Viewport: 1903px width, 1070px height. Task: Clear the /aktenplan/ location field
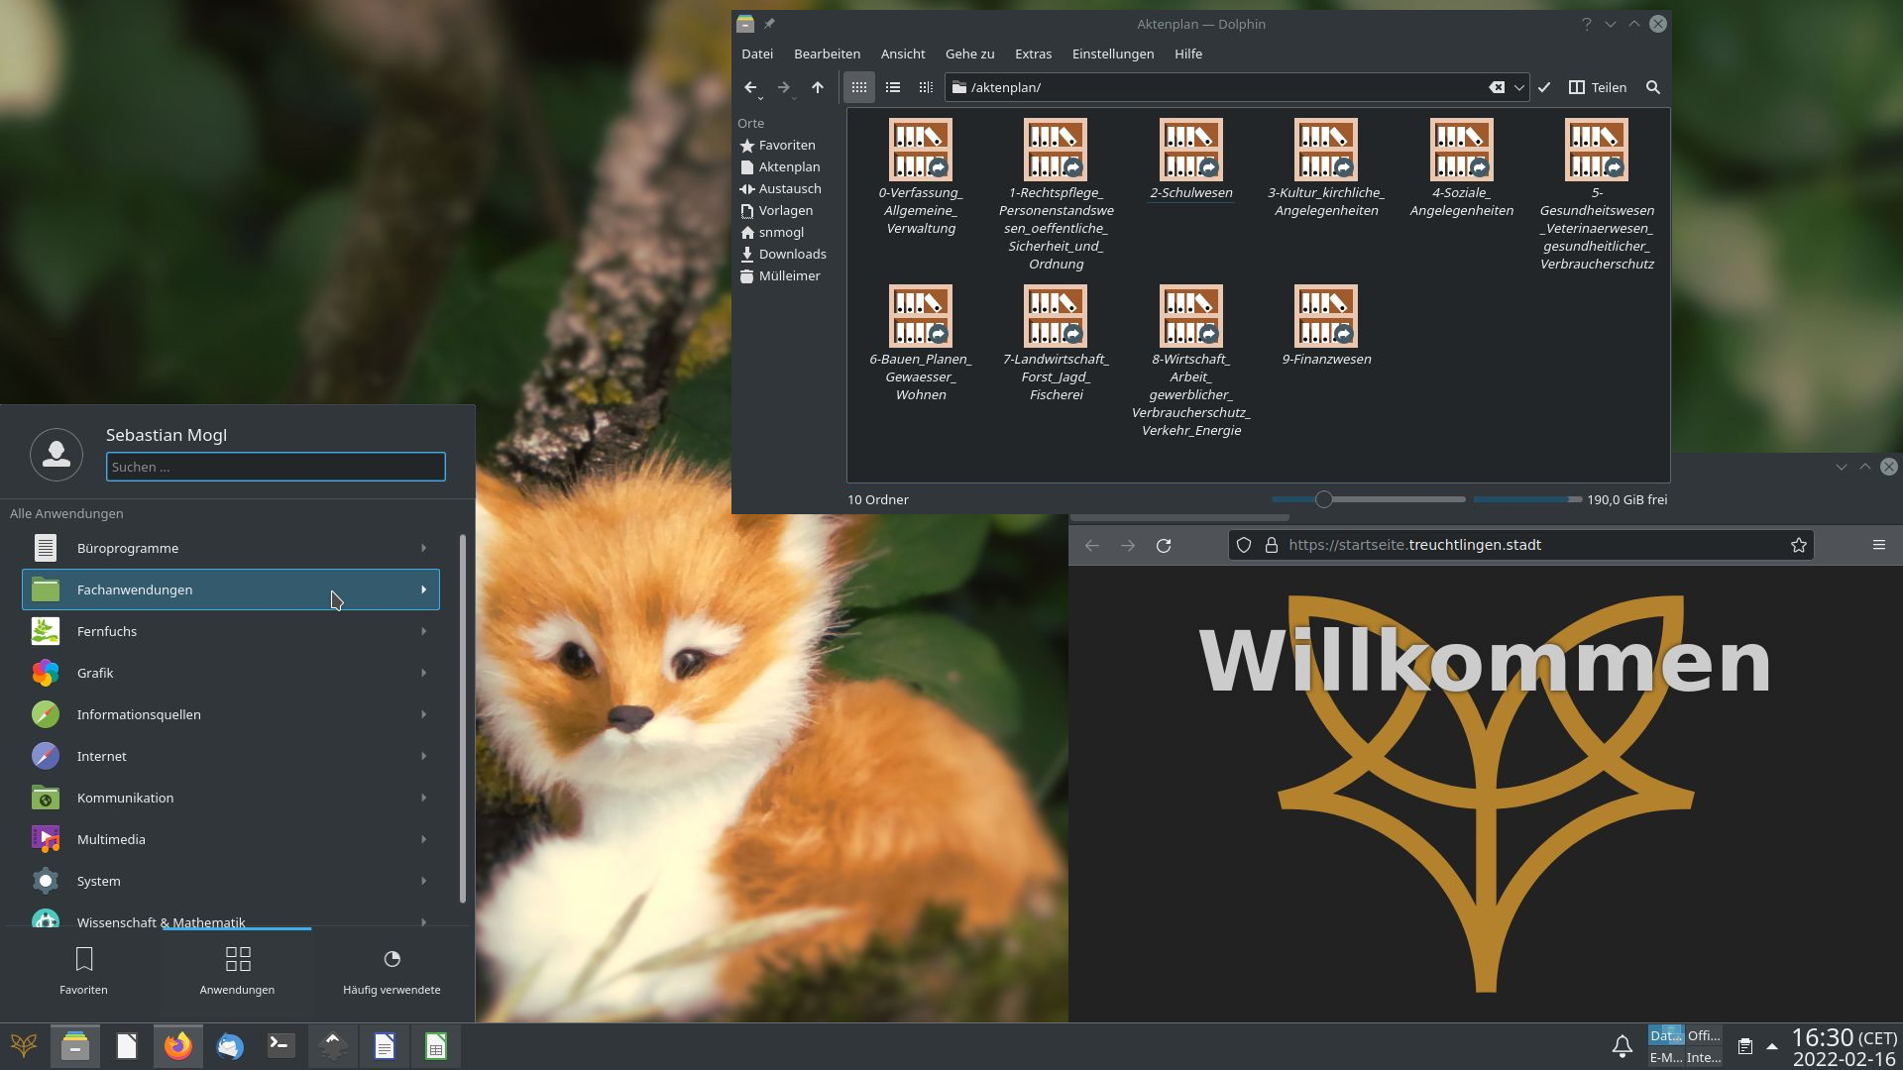[1497, 87]
